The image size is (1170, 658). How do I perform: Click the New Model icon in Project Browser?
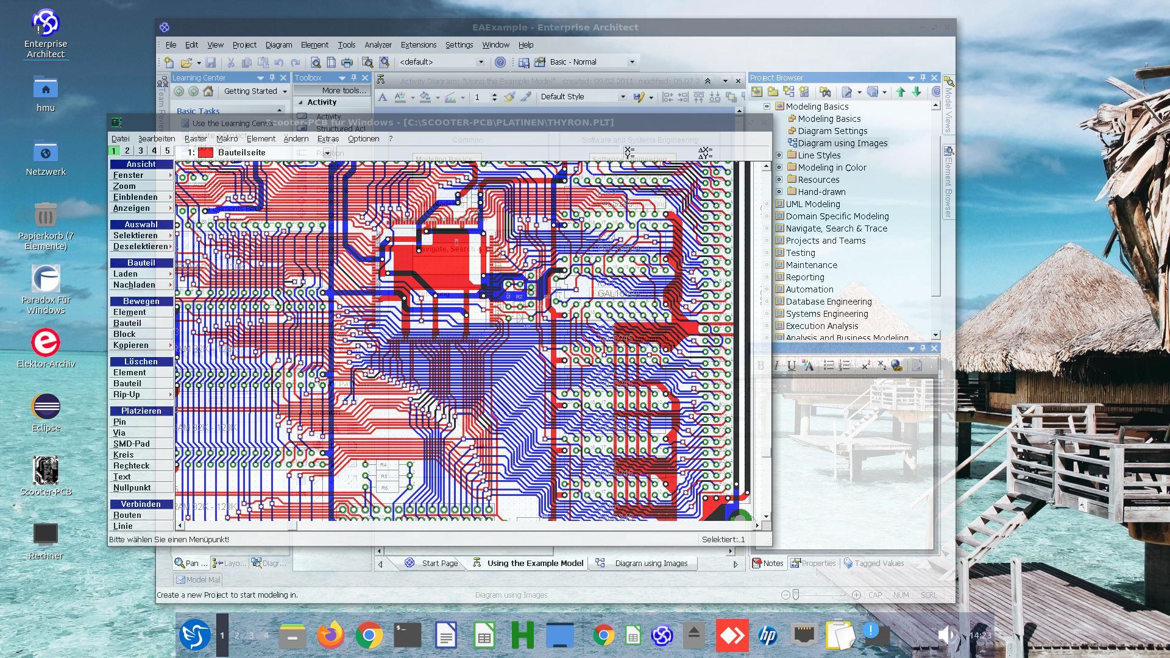click(x=757, y=92)
